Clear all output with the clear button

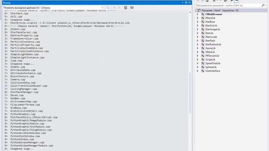[126, 8]
